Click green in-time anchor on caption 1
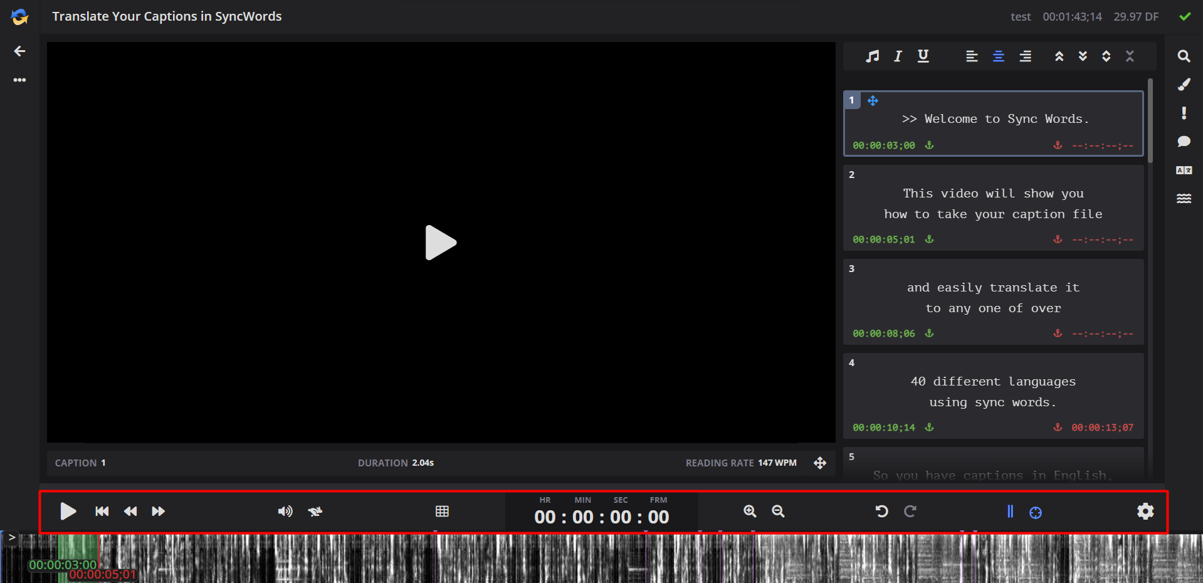Screen dimensions: 1203x583 click(929, 145)
